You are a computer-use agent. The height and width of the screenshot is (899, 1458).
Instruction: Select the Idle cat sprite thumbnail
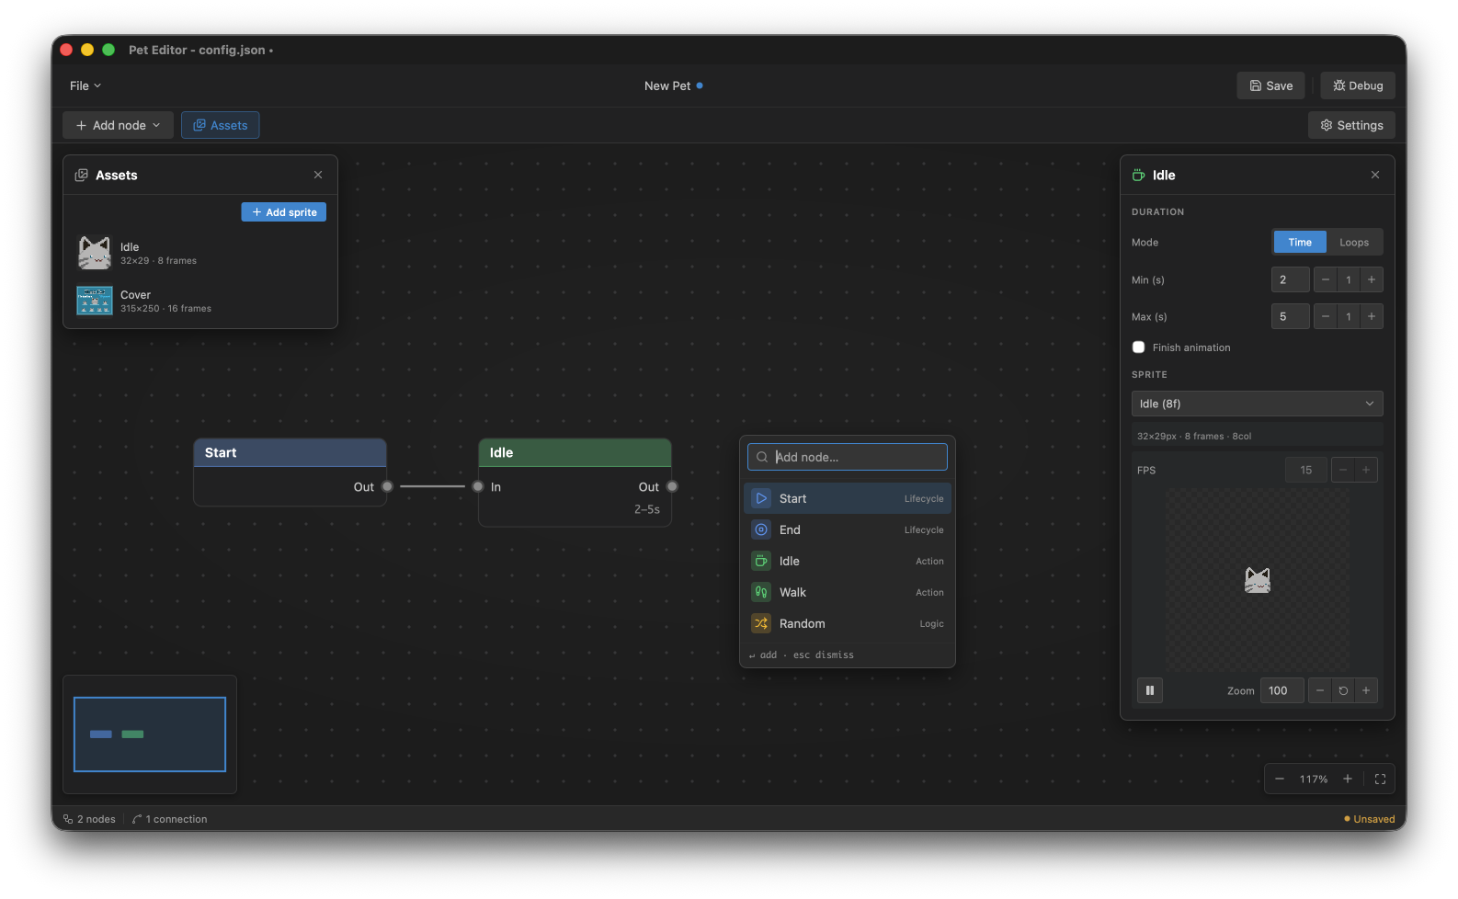(x=95, y=253)
